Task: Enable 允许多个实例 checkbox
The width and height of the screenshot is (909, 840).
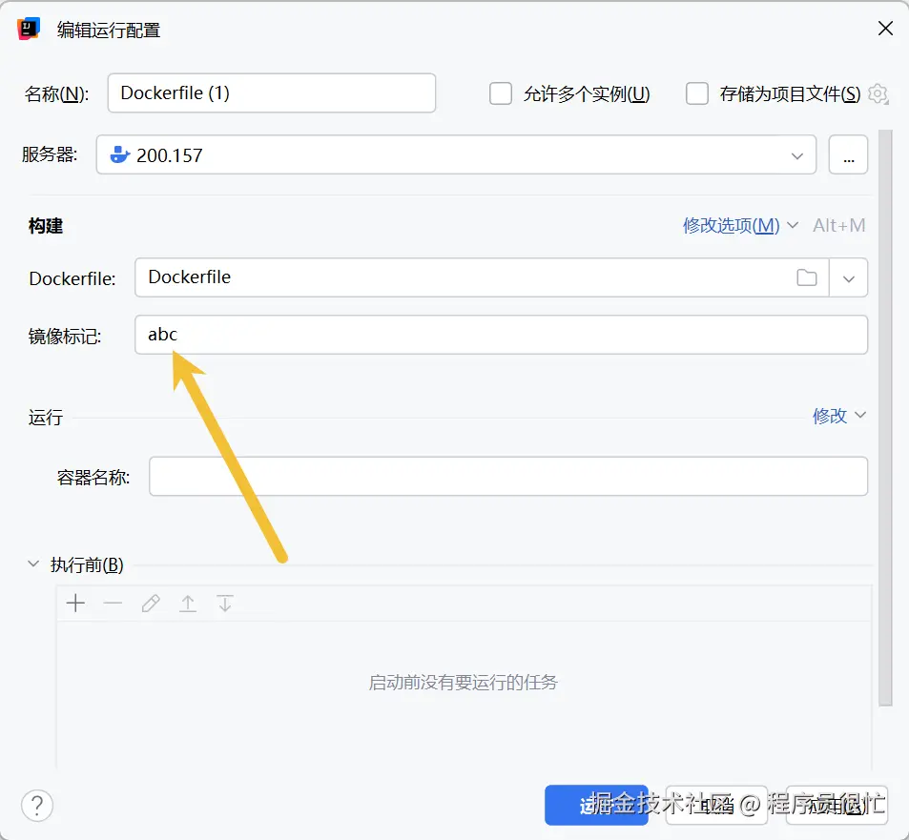Action: 501,93
